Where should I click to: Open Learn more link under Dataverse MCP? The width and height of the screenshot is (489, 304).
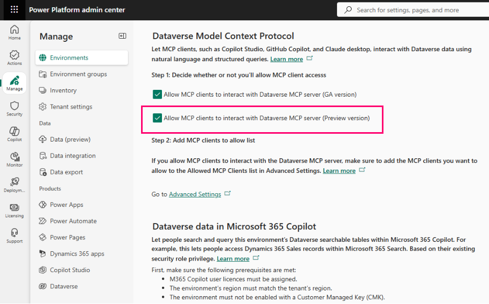(286, 59)
